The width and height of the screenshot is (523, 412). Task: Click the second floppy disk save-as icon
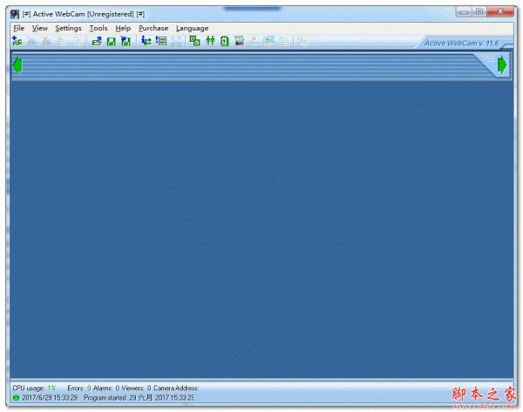pyautogui.click(x=126, y=41)
